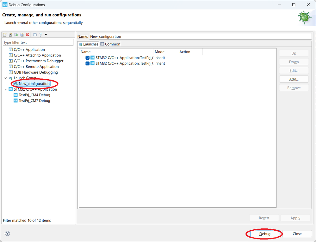The image size is (316, 242).
Task: Maximize the Debug Configurations window
Action: click(294, 5)
